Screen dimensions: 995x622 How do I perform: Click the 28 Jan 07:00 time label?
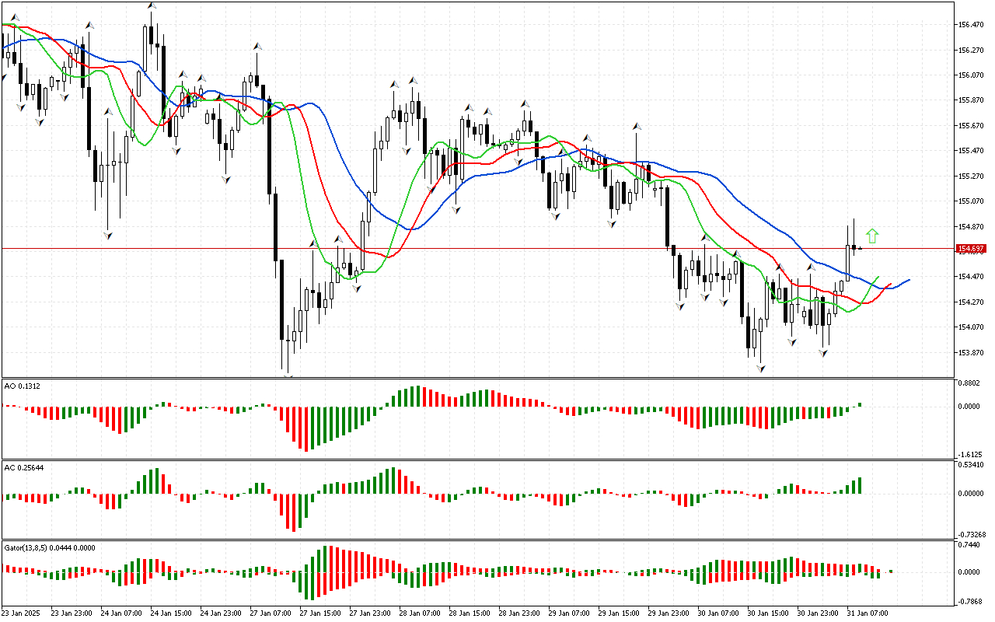click(x=421, y=613)
